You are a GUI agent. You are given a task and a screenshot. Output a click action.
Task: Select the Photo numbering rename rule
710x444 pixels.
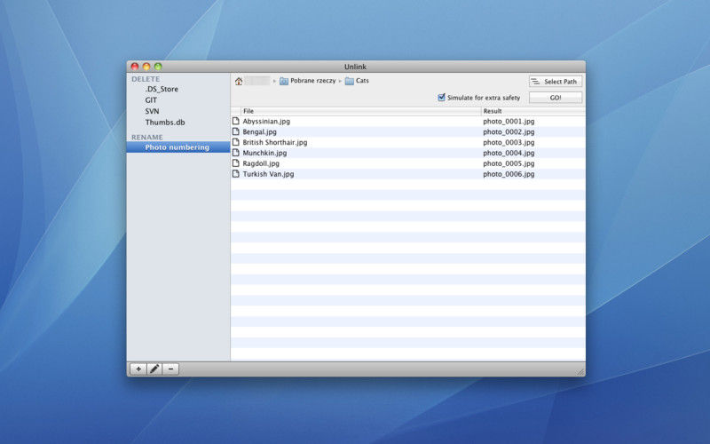coord(178,147)
